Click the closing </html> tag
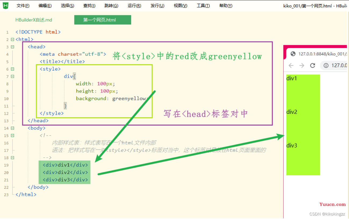Viewport: 349px width, 219px height. pyautogui.click(x=26, y=195)
